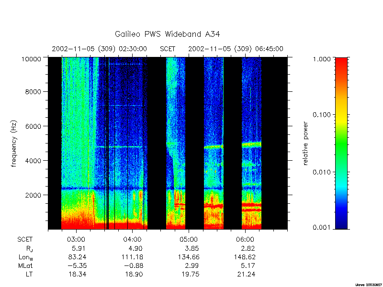Select end time '2002-11-05 (309) 06:45:00'

click(236, 49)
